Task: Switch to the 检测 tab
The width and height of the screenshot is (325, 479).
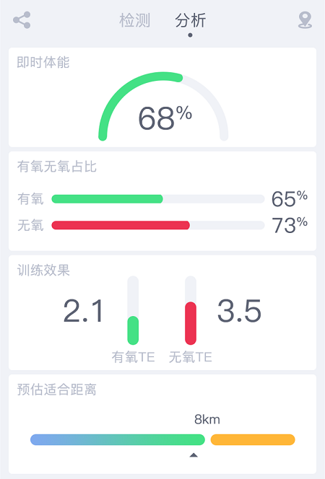Action: pos(134,20)
